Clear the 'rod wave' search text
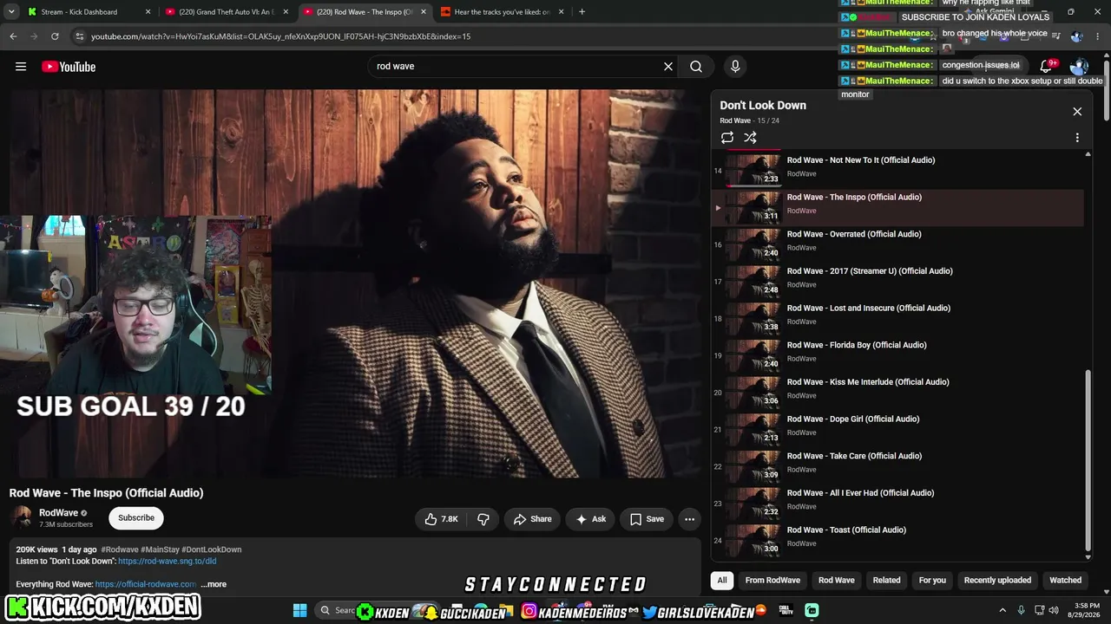Viewport: 1111px width, 624px height. (x=668, y=67)
